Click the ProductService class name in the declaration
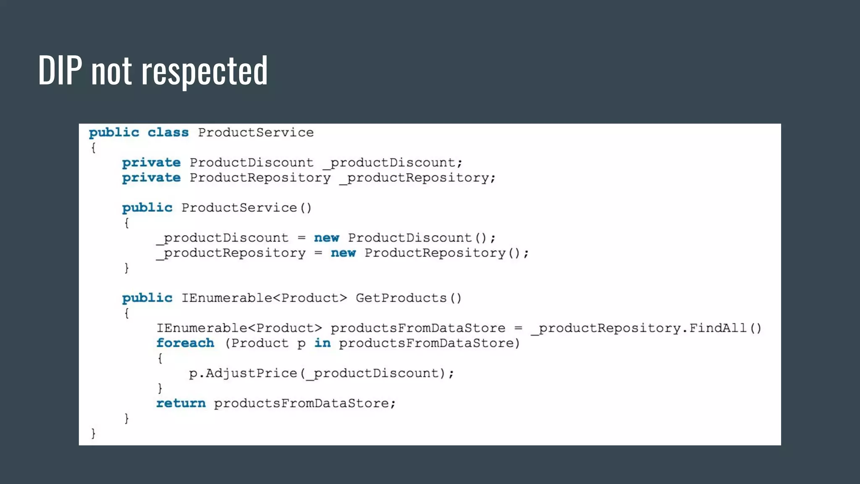This screenshot has width=860, height=484. (x=256, y=133)
